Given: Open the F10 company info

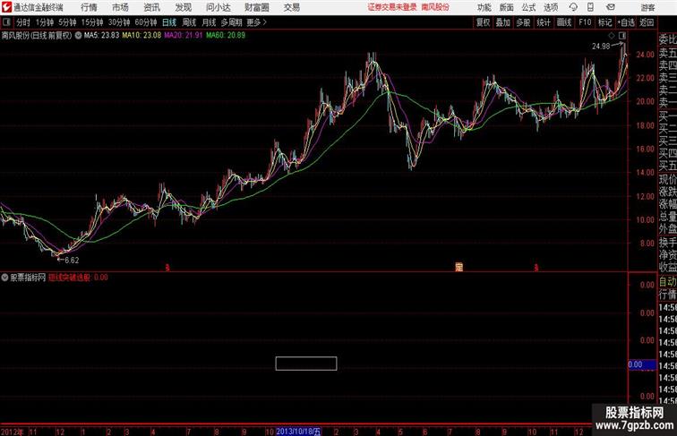Looking at the screenshot, I should 585,22.
